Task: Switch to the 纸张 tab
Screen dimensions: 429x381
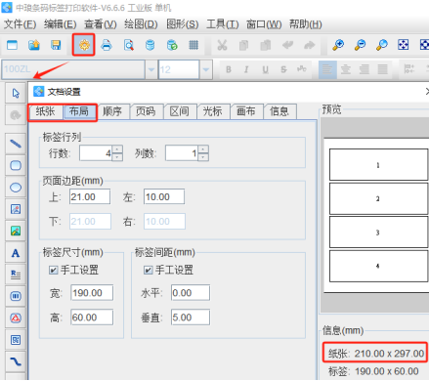Action: (46, 111)
